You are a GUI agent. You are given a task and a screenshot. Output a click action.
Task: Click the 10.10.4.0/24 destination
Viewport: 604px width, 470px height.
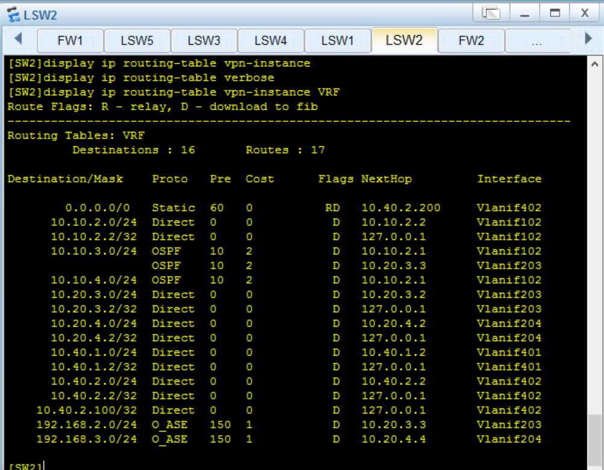tap(94, 280)
